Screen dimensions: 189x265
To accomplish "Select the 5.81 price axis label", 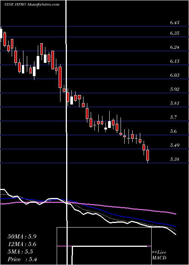I will [175, 103].
